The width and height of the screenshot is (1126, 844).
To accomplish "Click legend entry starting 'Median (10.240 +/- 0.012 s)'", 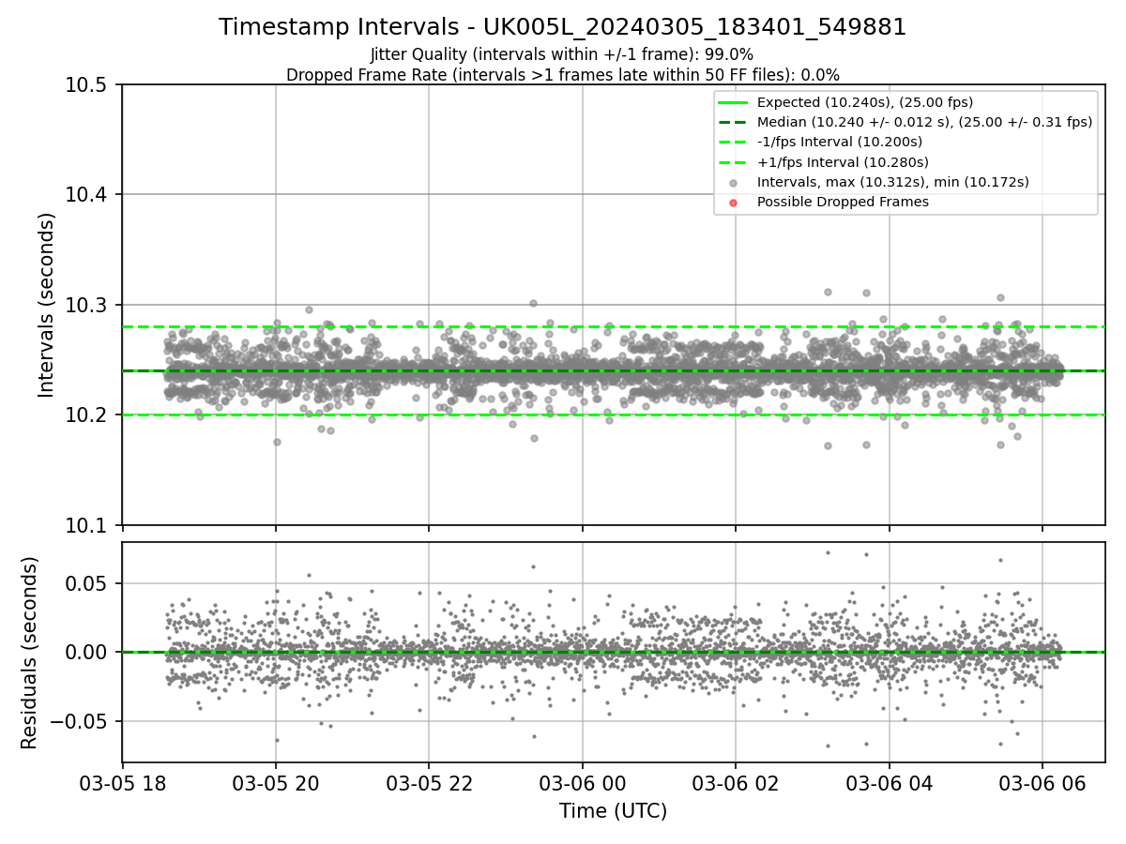I will coord(924,122).
